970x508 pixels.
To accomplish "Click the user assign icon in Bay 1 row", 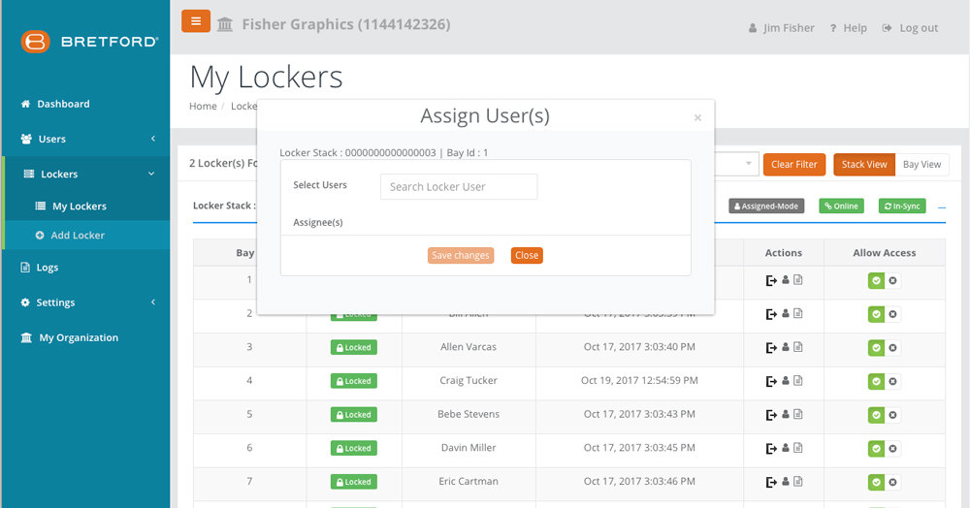I will pyautogui.click(x=786, y=280).
